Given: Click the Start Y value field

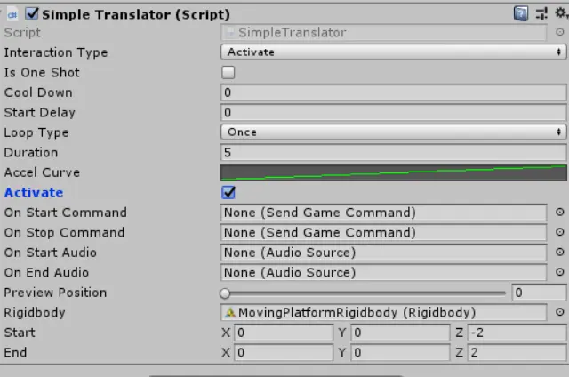Looking at the screenshot, I should pos(400,333).
